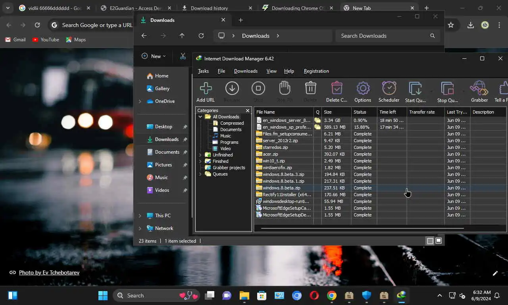
Task: Expand This PC in Explorer sidebar
Action: click(140, 216)
